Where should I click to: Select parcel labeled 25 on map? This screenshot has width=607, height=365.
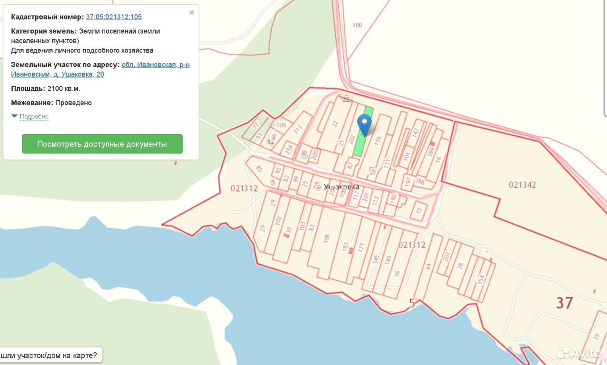click(305, 184)
